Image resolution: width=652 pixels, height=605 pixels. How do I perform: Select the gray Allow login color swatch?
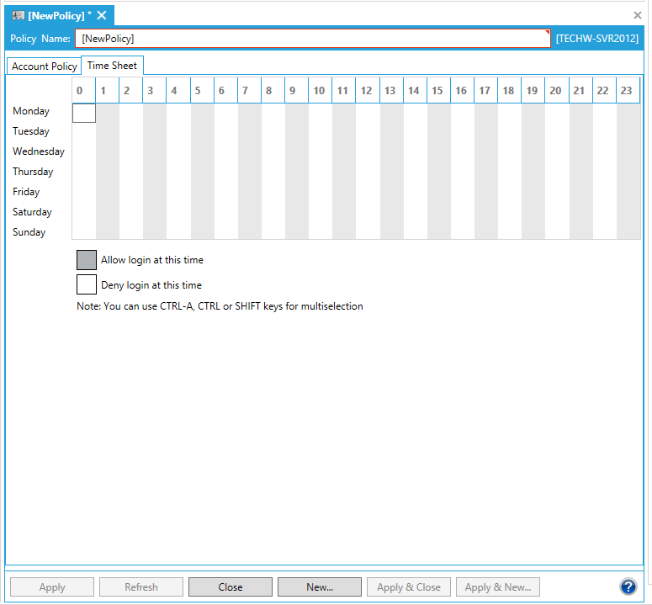coord(87,260)
